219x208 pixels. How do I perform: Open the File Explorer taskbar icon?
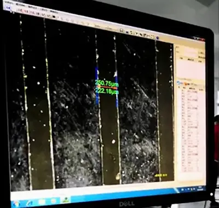(x=42, y=201)
